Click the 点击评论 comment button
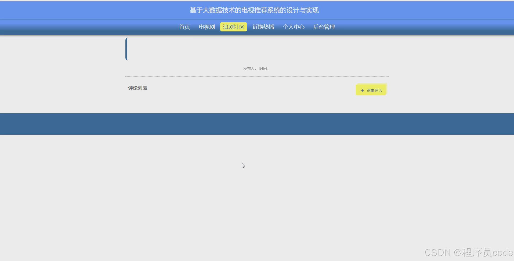This screenshot has width=514, height=261. click(374, 90)
